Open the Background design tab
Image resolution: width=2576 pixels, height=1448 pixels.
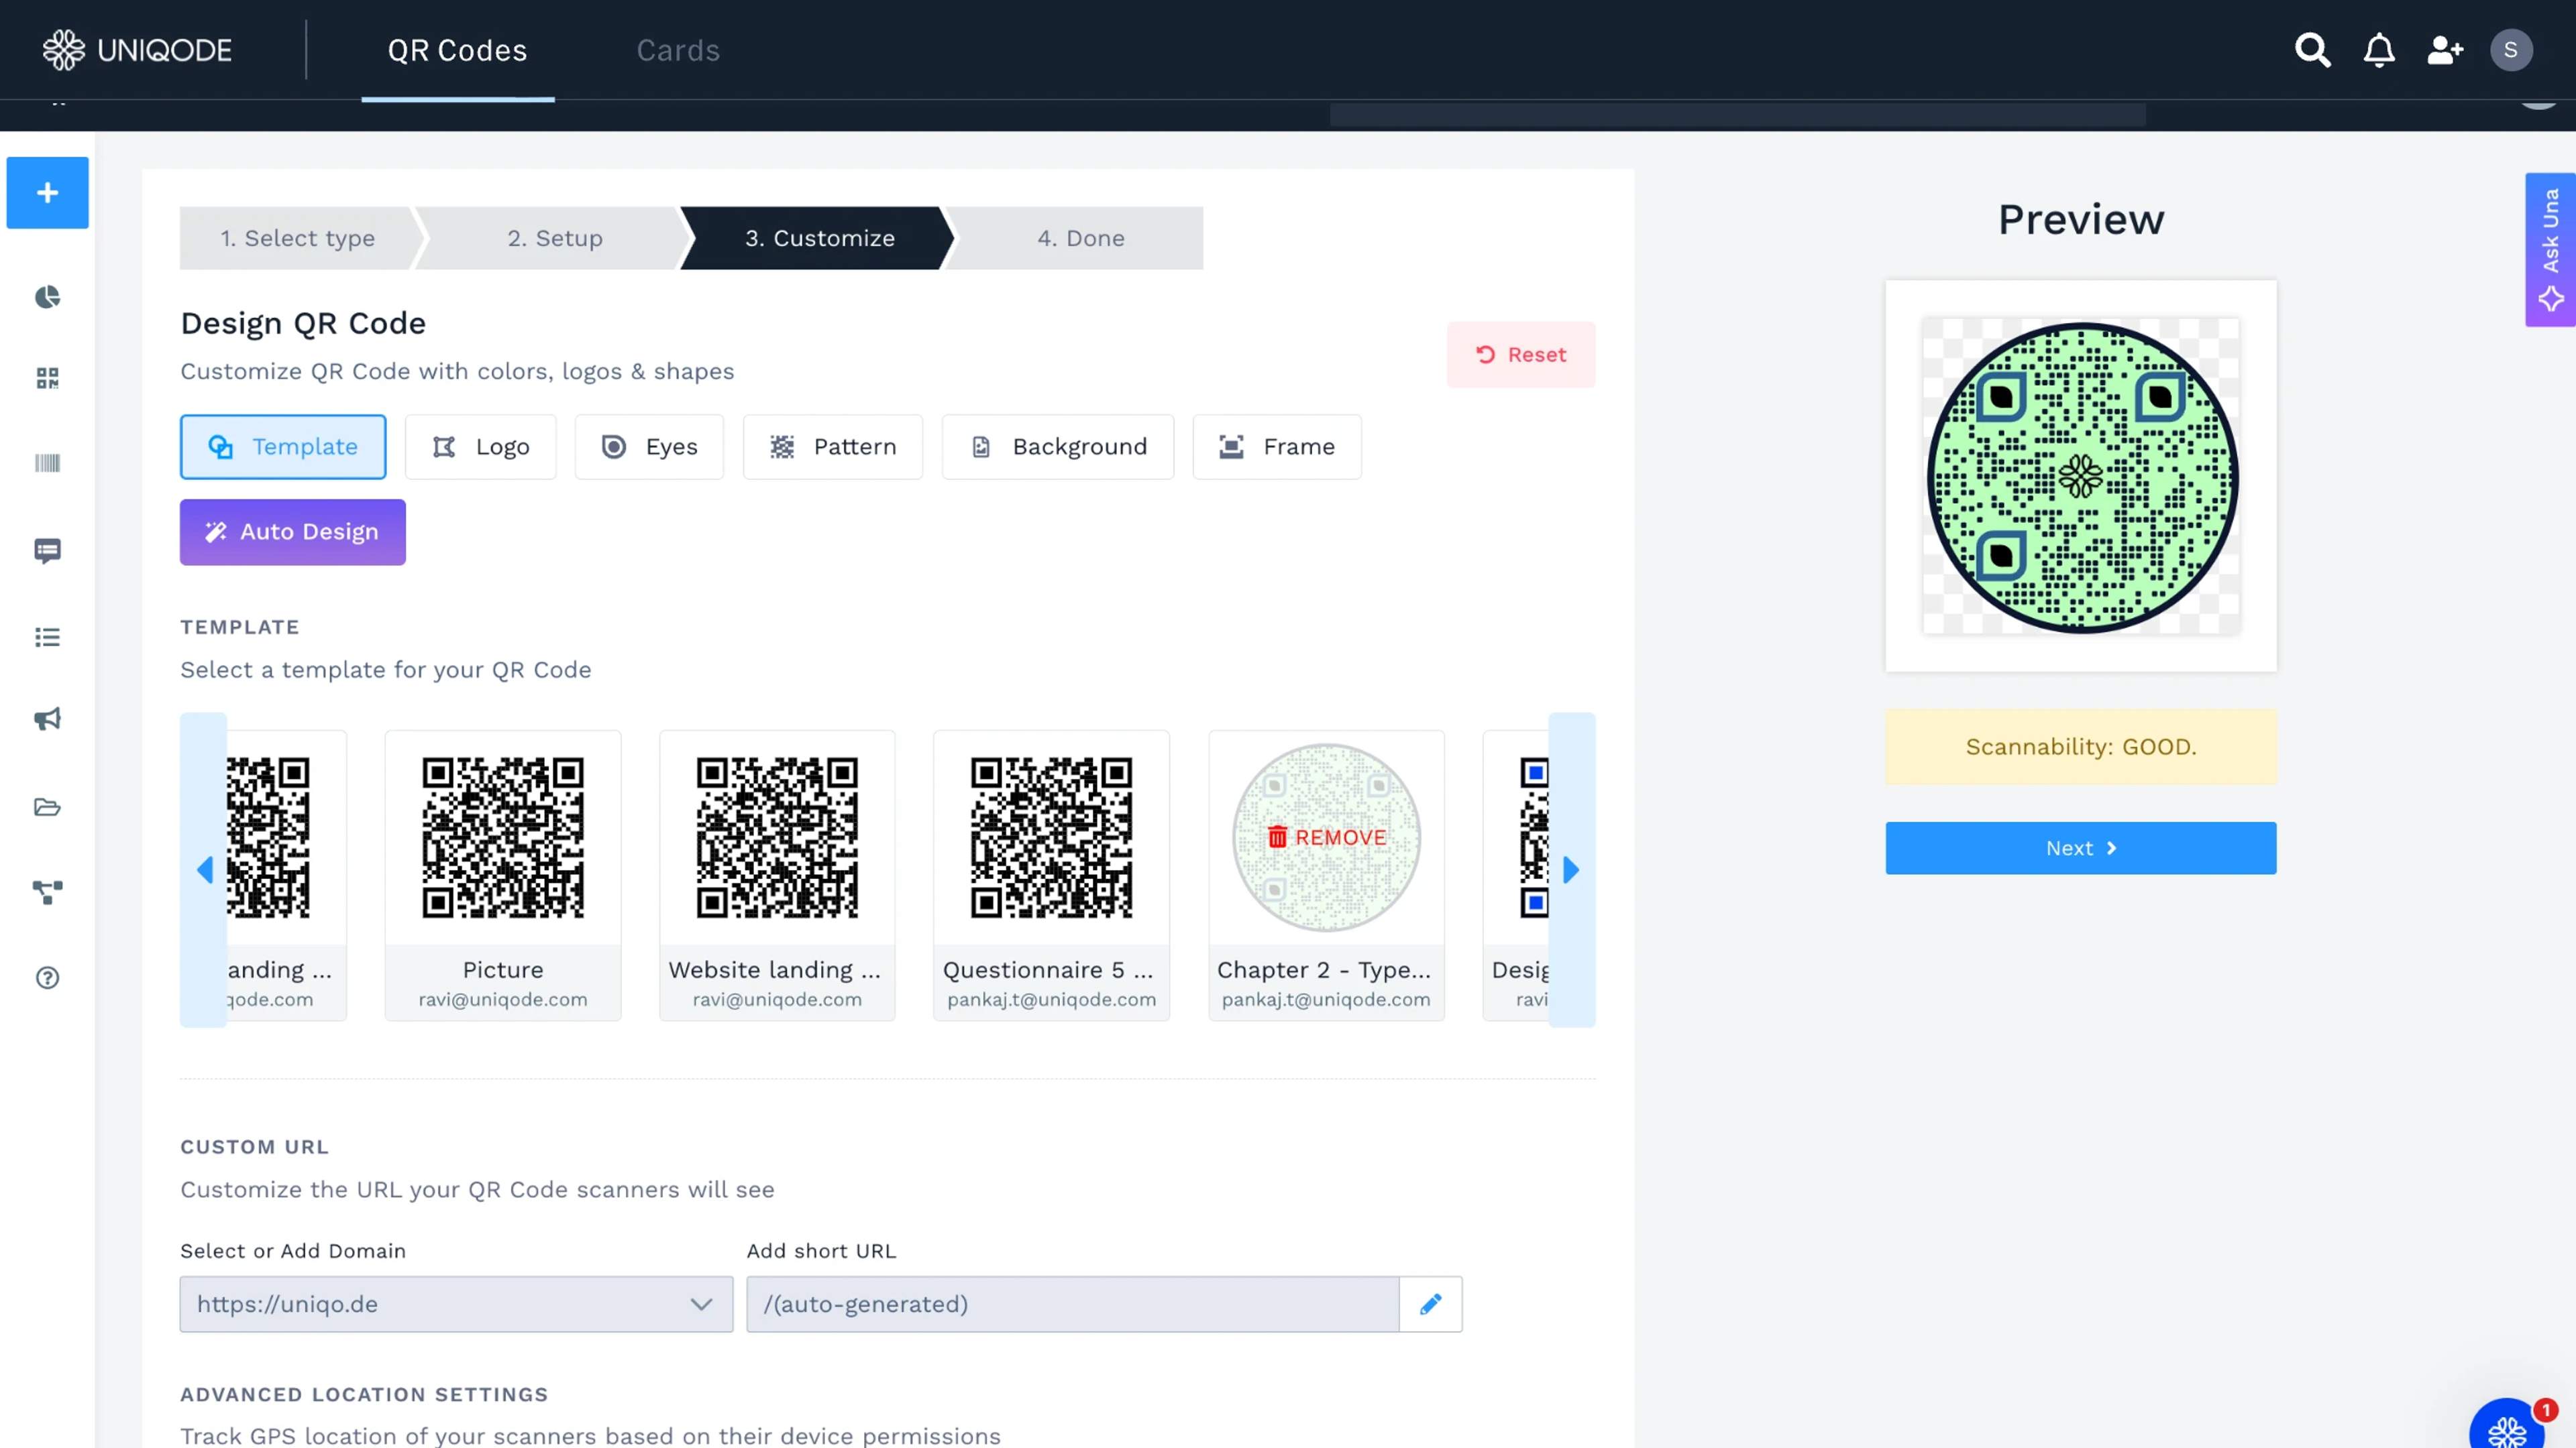pos(1058,446)
